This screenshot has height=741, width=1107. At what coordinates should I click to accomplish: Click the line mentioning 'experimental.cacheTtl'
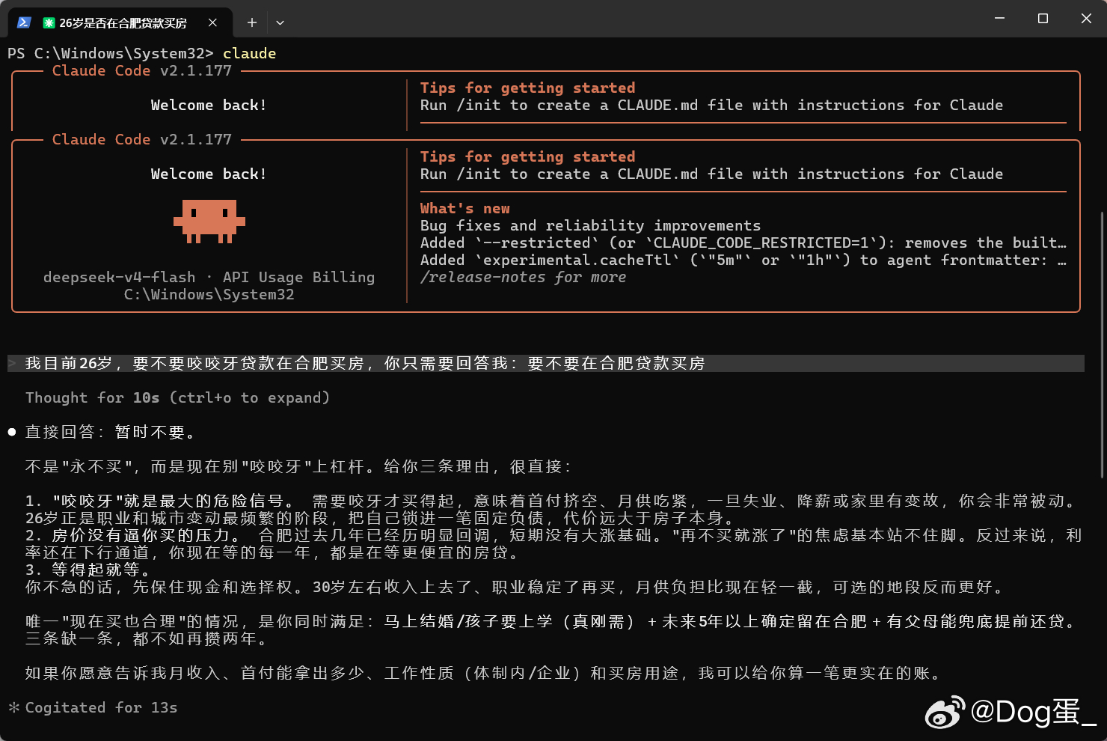click(743, 260)
